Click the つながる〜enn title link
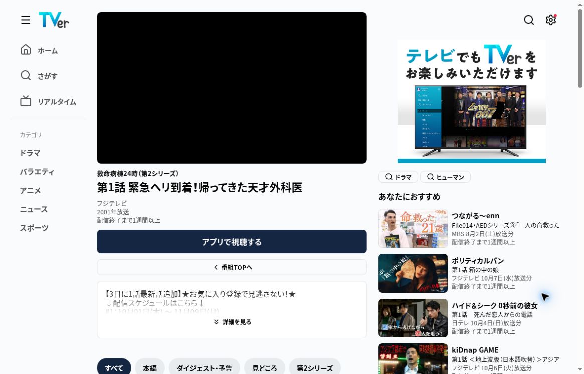584x374 pixels. click(475, 216)
